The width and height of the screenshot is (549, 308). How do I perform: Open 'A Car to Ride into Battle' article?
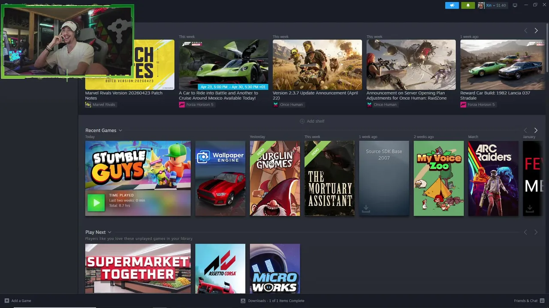(x=218, y=95)
